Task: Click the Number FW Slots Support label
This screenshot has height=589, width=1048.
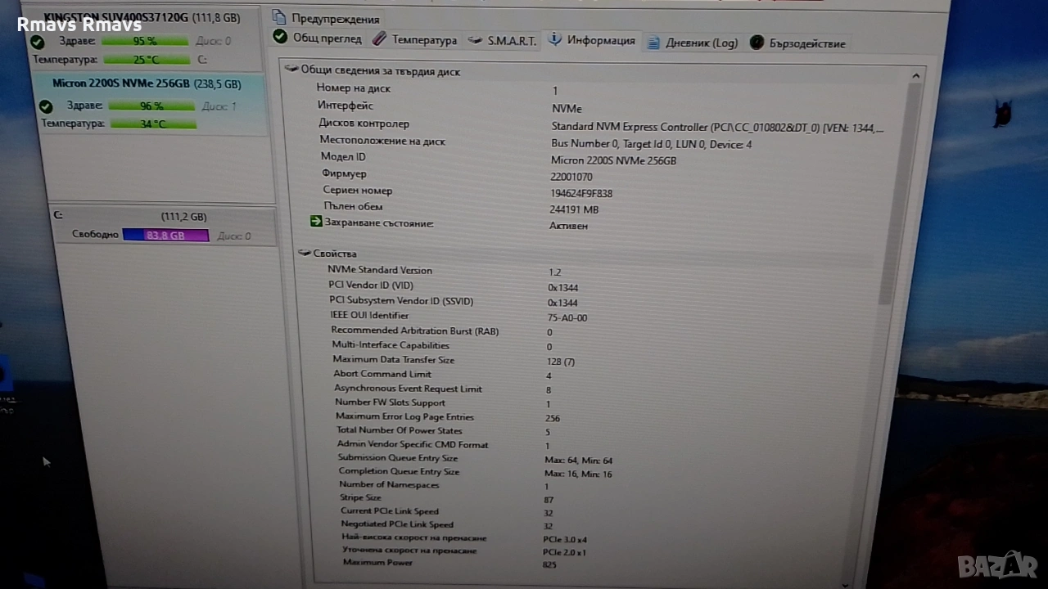Action: pos(390,402)
